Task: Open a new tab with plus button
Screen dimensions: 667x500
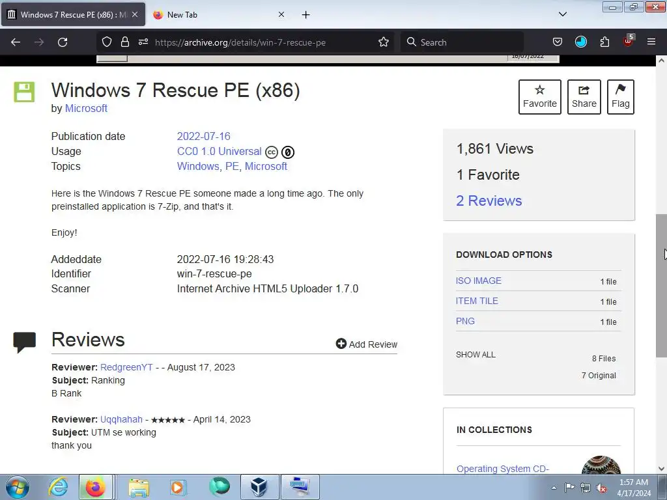Action: click(306, 15)
